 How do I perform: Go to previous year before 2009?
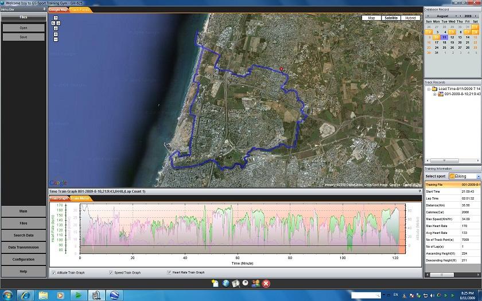click(460, 16)
